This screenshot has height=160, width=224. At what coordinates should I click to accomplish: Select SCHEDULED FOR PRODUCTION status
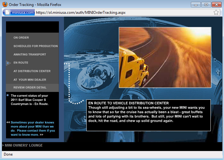(x=36, y=46)
